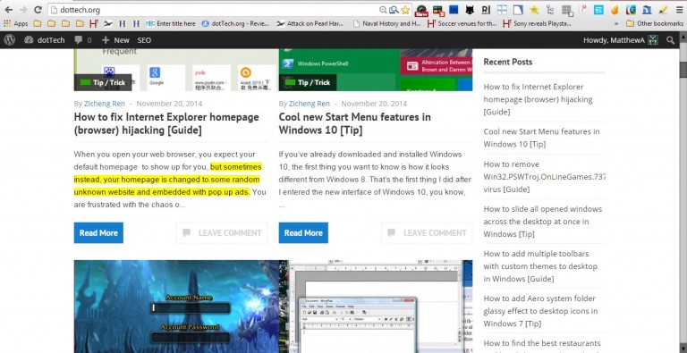Click author Zicheng Ren on the hijacking article
Image resolution: width=687 pixels, height=353 pixels.
coord(105,104)
